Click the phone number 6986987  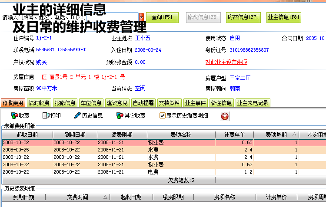pos(45,49)
